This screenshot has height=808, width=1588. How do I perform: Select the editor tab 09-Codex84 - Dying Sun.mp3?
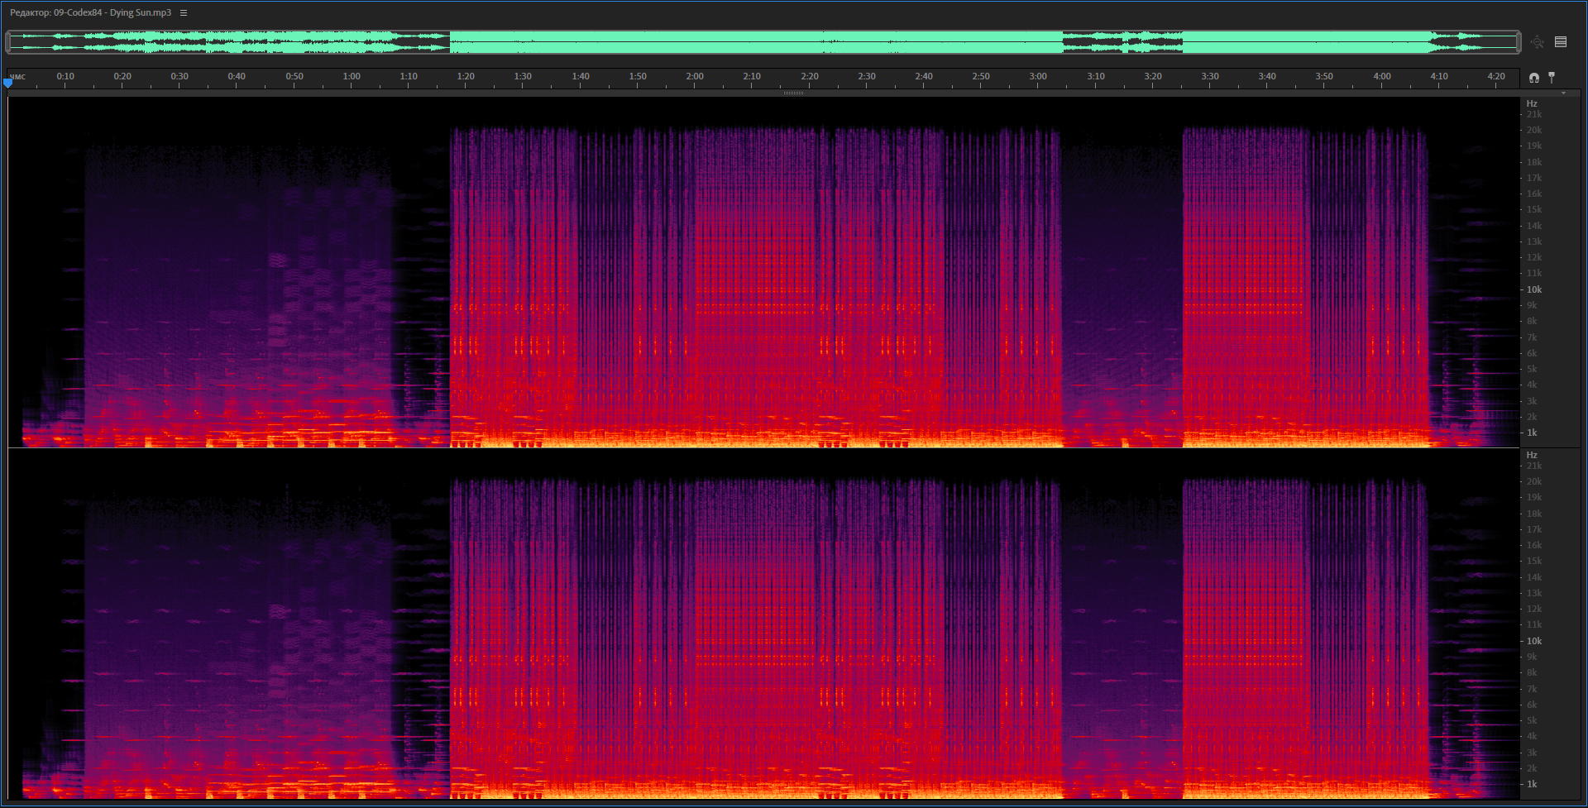(91, 12)
